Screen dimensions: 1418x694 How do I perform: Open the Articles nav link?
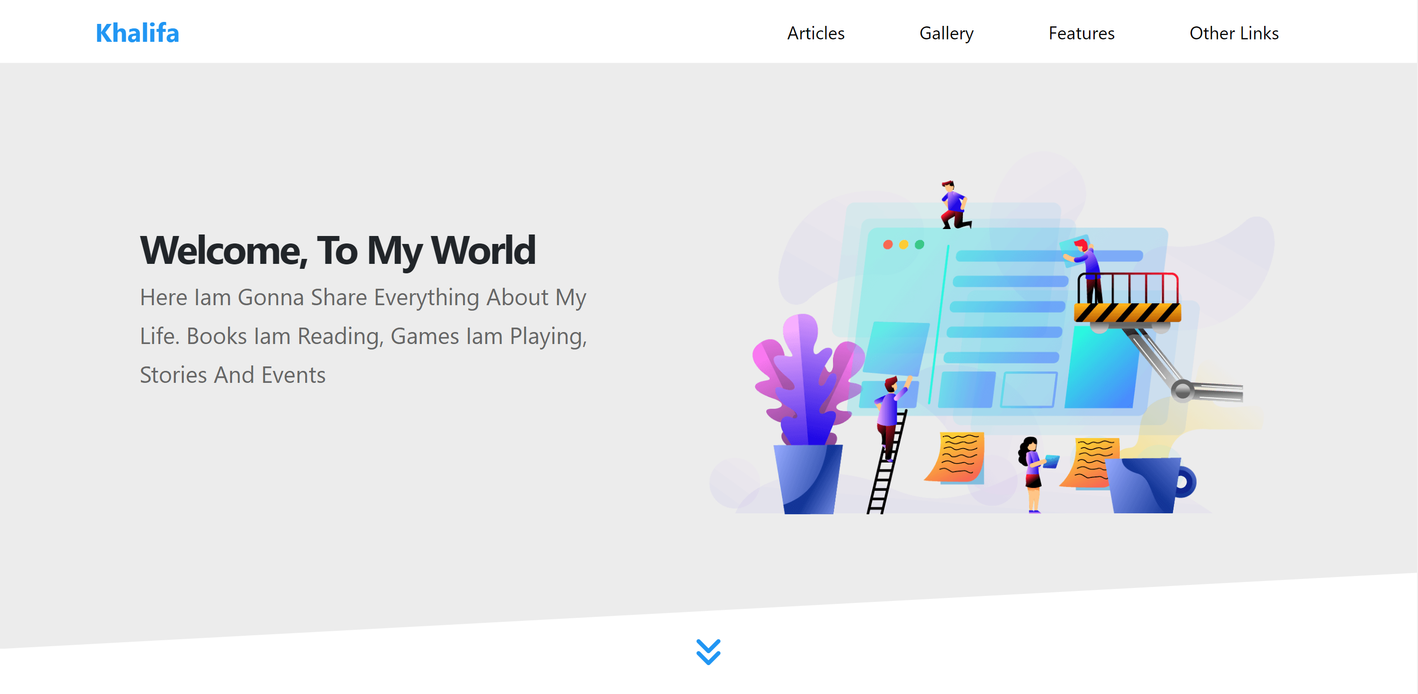815,33
